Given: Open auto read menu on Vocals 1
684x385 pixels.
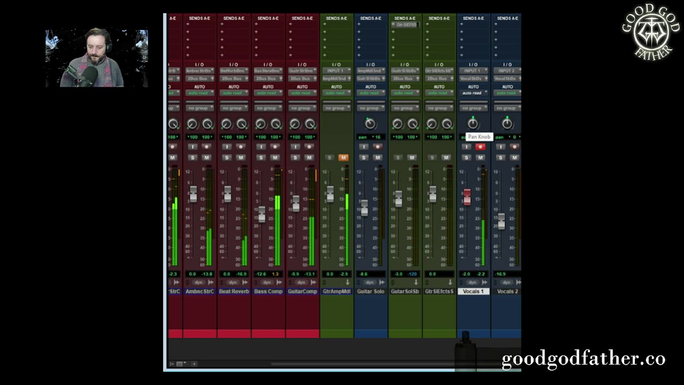Looking at the screenshot, I should pyautogui.click(x=473, y=93).
